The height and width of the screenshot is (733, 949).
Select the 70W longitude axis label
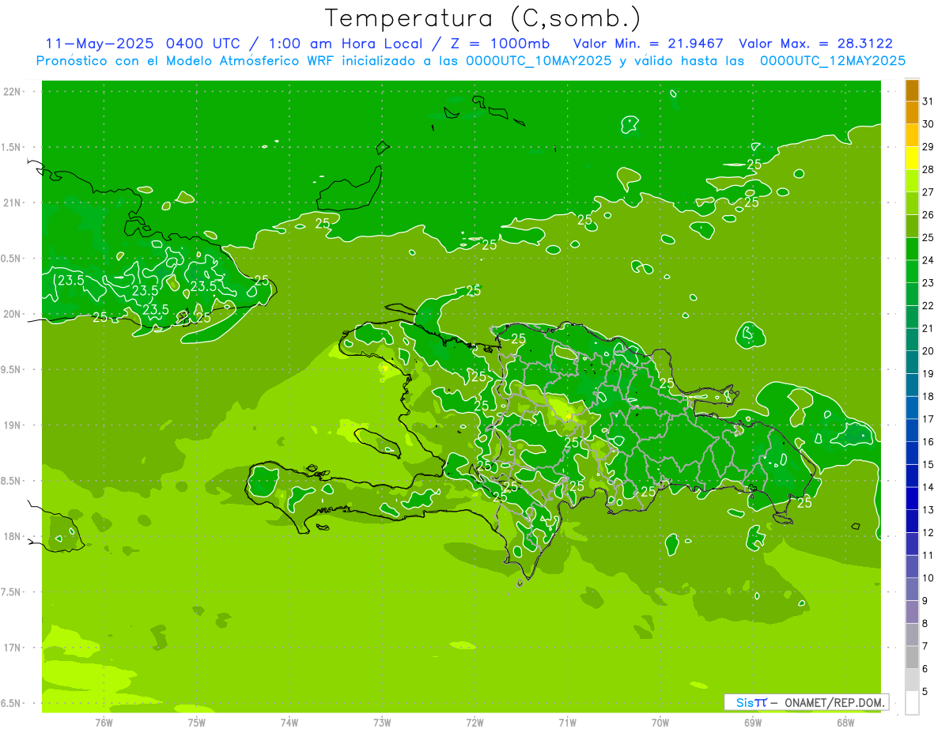click(660, 722)
